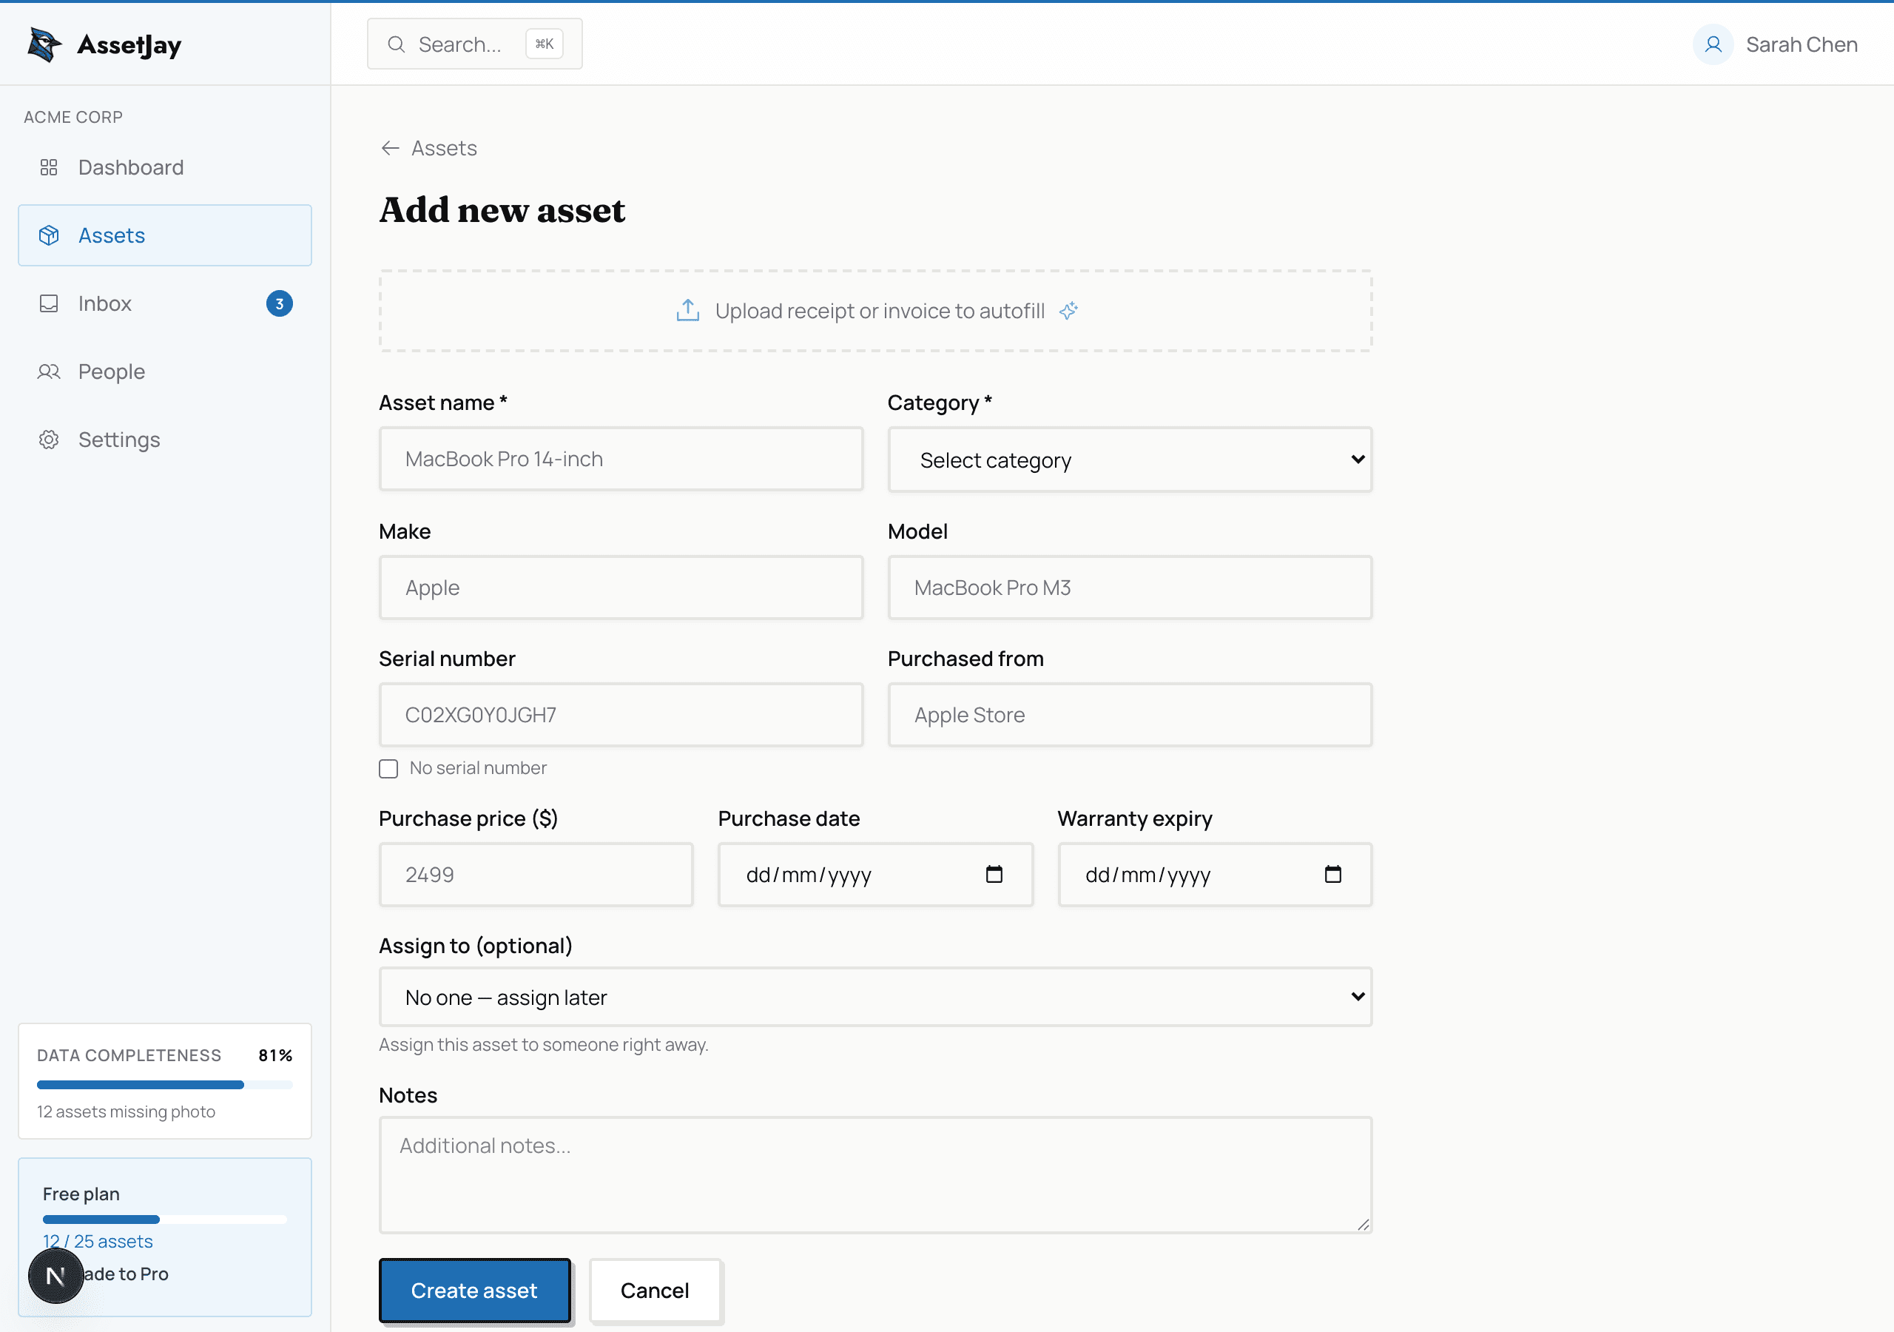This screenshot has width=1894, height=1332.
Task: Open the Purchase date calendar picker
Action: (x=996, y=874)
